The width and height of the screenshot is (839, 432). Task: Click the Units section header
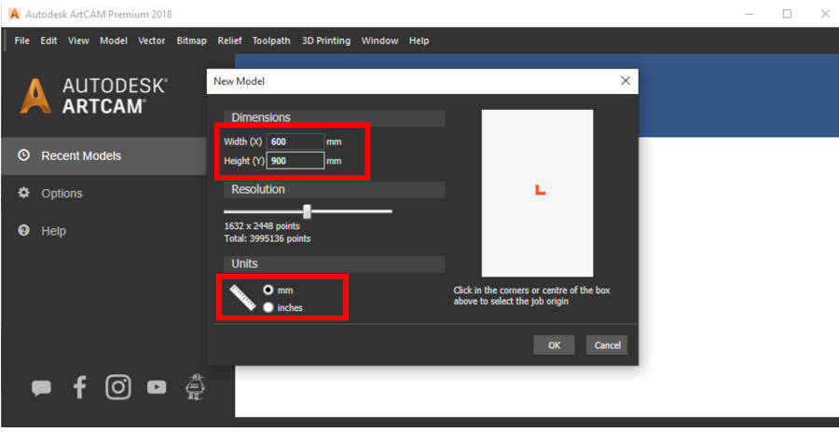[x=335, y=263]
